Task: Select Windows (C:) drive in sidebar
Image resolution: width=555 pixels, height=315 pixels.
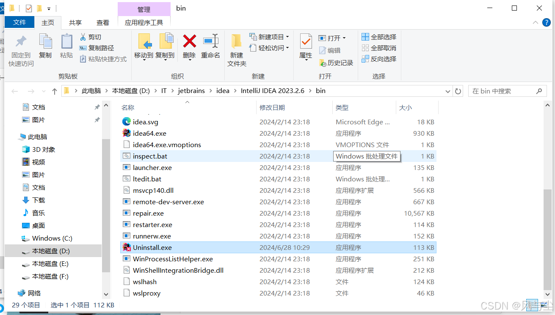Action: point(53,238)
